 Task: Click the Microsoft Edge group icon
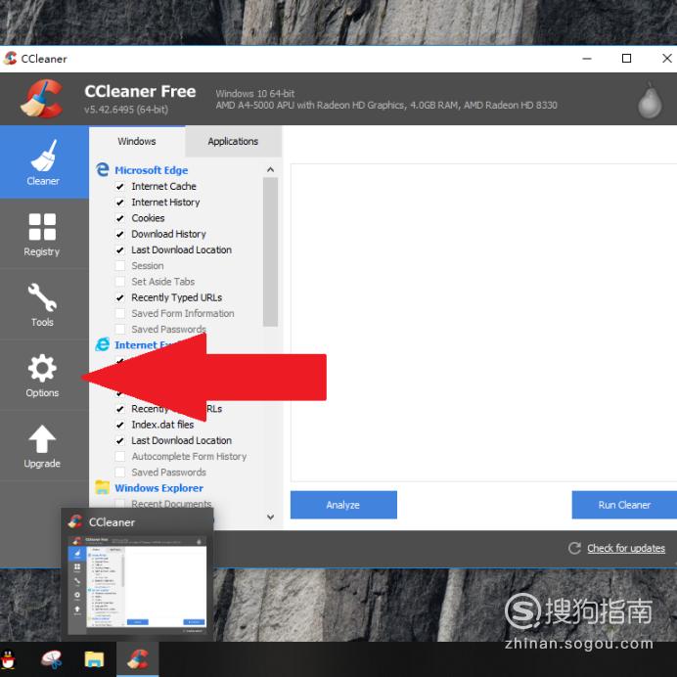coord(103,169)
